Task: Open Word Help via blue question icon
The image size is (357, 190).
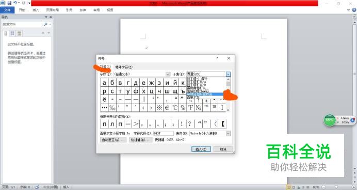Action: (x=354, y=10)
